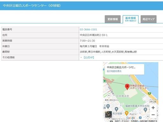Click the Google logo on the map
163x122 pixels.
tap(131, 118)
